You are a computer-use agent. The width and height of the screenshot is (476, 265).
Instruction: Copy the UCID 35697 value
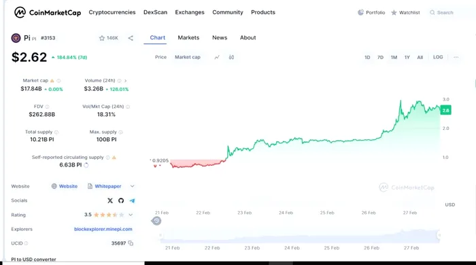[131, 243]
